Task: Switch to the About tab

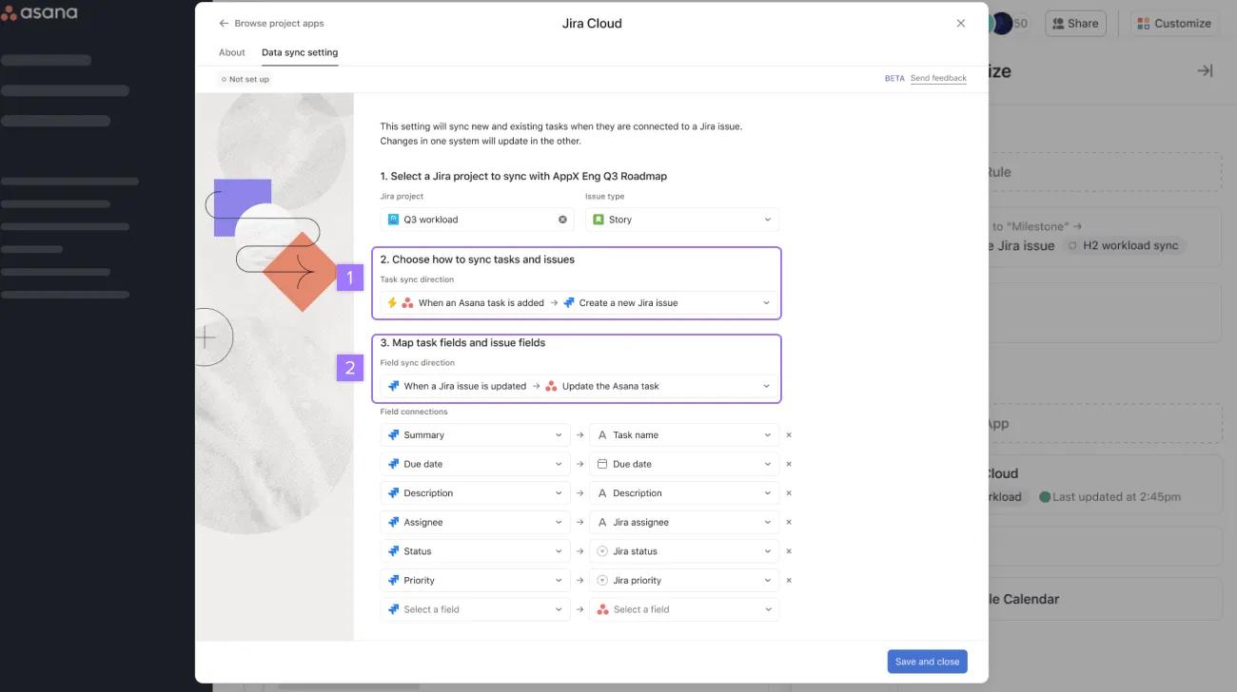Action: [231, 52]
